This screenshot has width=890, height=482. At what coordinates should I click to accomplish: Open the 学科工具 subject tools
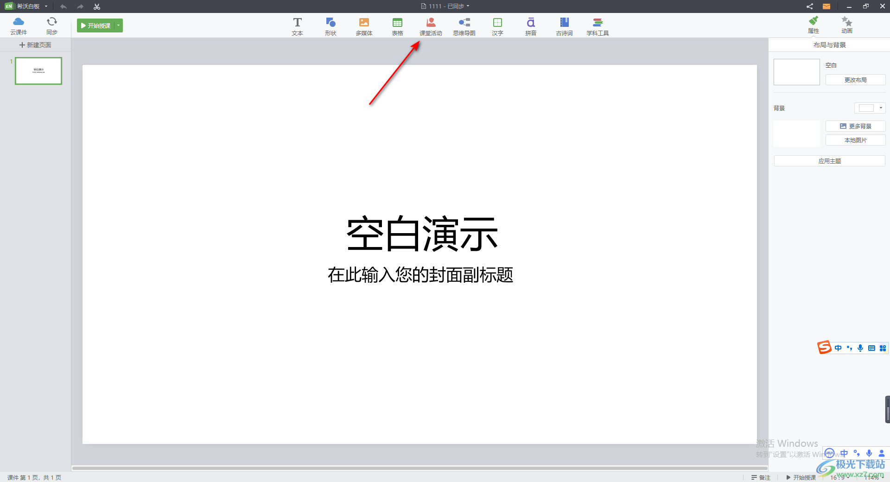pos(598,26)
